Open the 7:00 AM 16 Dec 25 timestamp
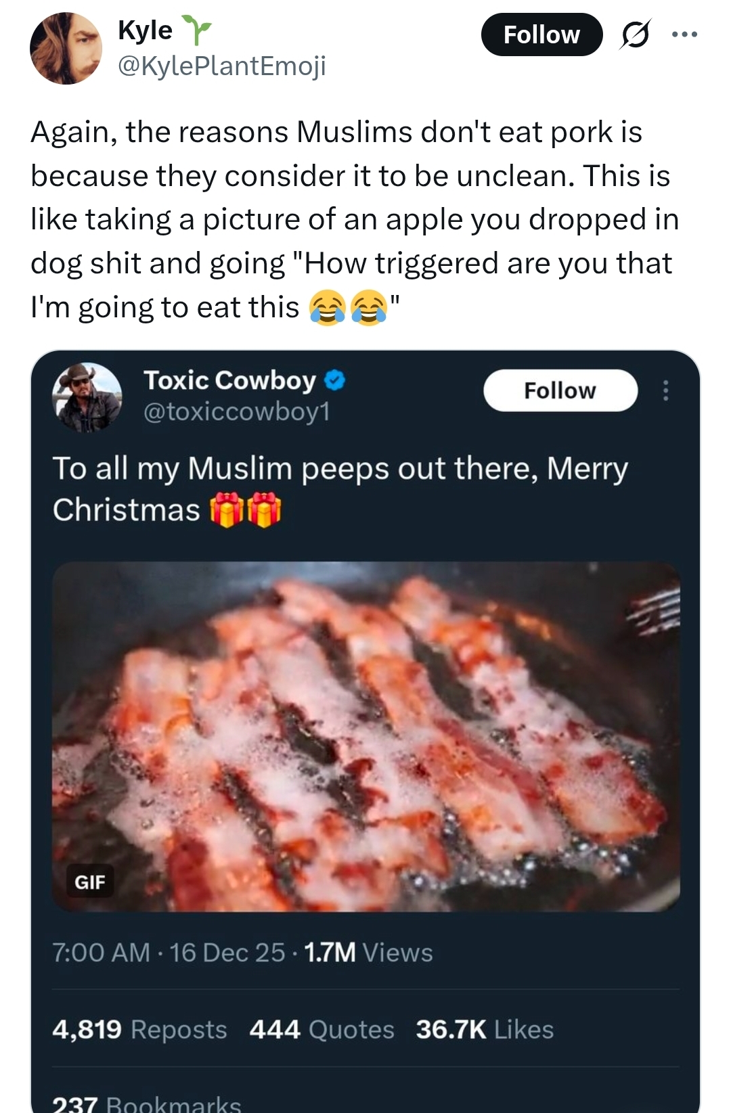 (x=168, y=952)
